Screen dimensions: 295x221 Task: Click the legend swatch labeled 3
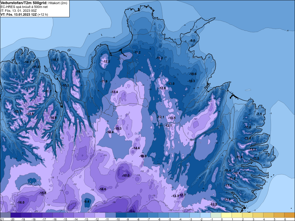click(258, 215)
